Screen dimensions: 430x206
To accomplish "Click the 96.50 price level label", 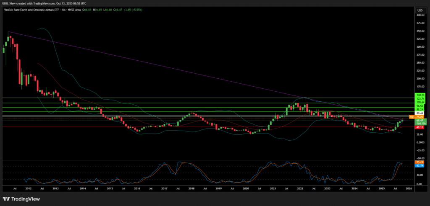I will coord(420,106).
